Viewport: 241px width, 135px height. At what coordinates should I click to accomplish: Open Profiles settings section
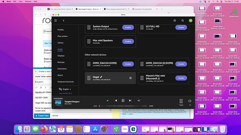click(60, 30)
